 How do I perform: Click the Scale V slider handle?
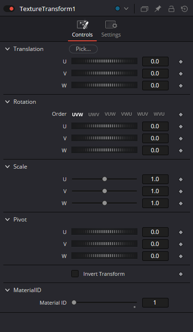[104, 191]
